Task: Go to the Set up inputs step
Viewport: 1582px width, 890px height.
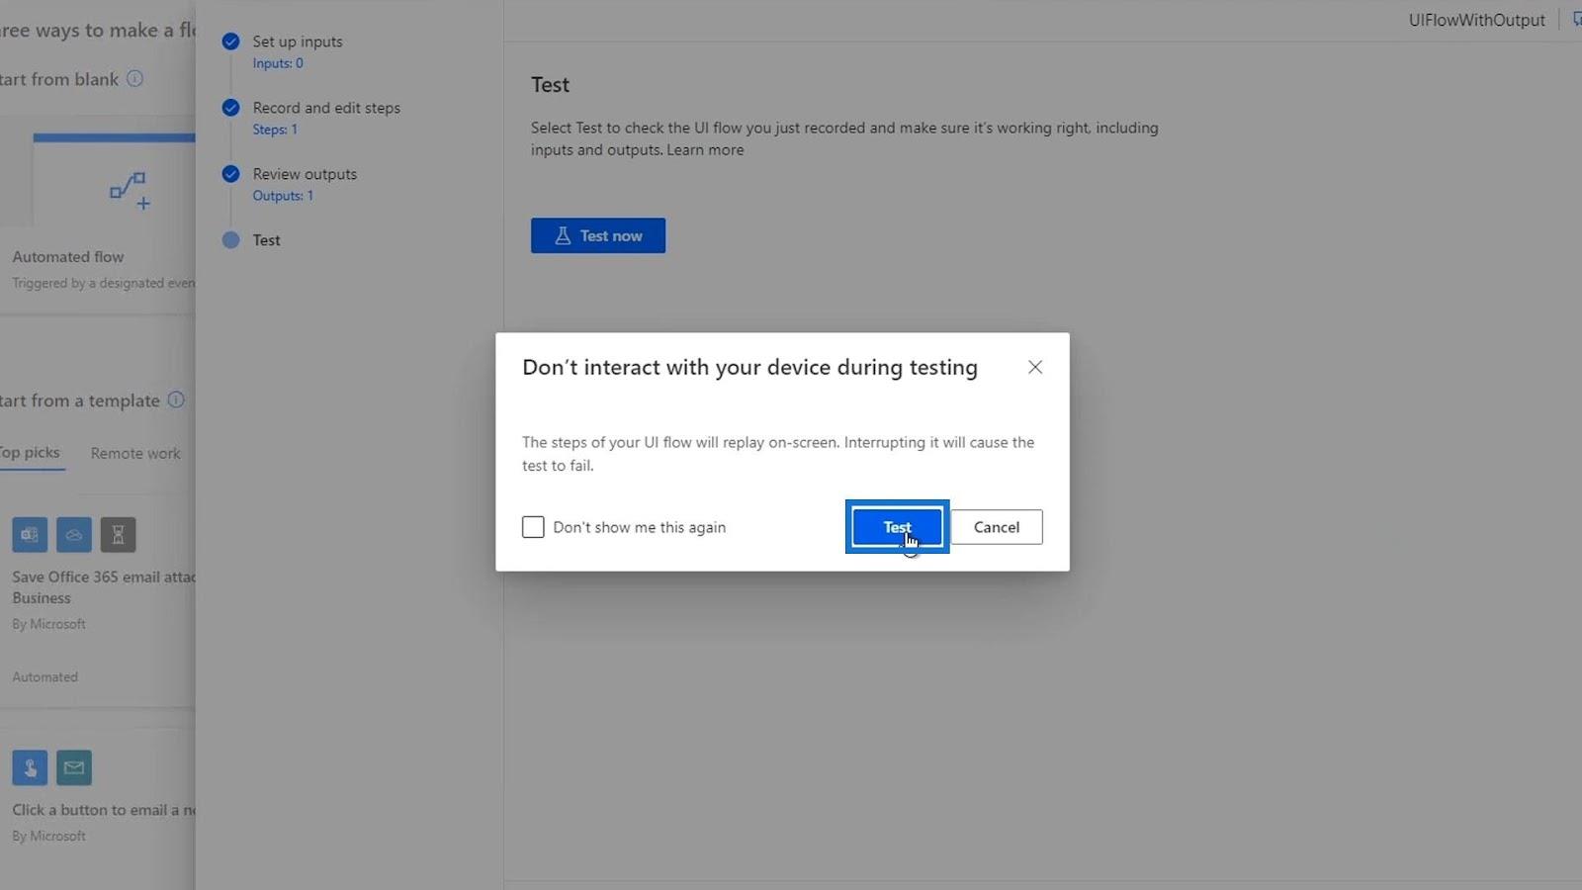Action: (298, 42)
